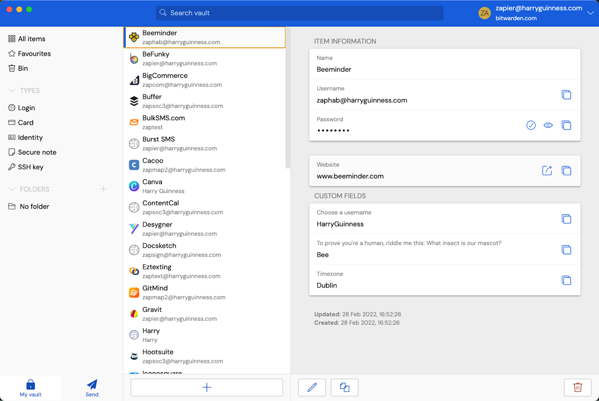The width and height of the screenshot is (599, 401).
Task: Click the vault list scrollbar
Action: click(288, 98)
